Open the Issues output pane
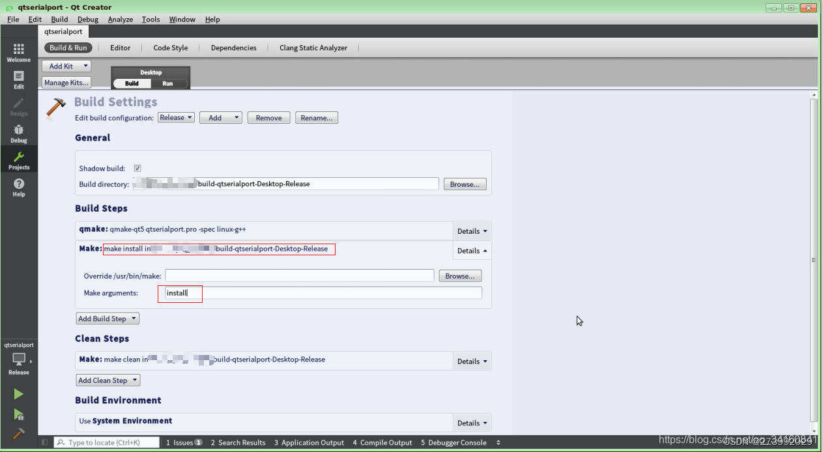This screenshot has width=823, height=452. point(184,442)
